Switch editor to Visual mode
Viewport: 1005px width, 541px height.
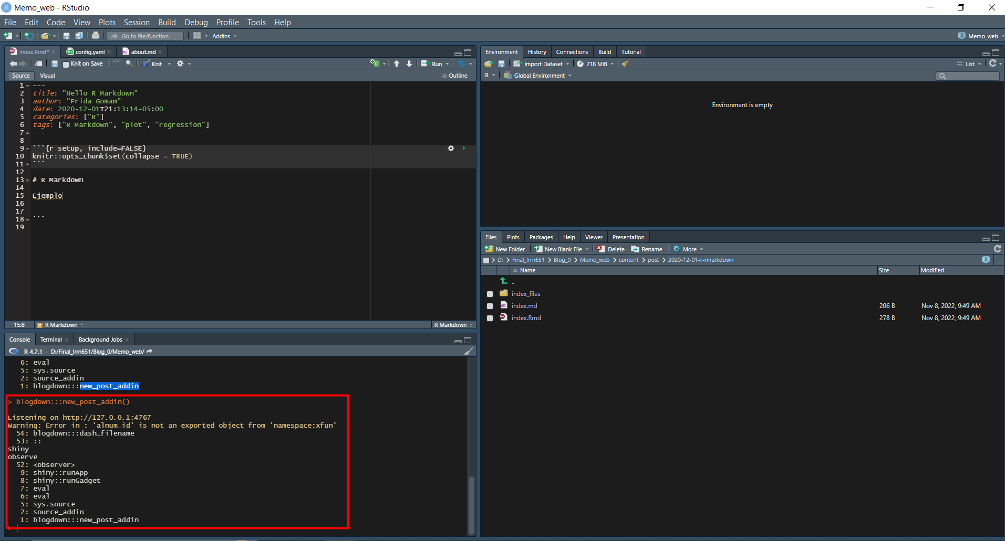[47, 76]
